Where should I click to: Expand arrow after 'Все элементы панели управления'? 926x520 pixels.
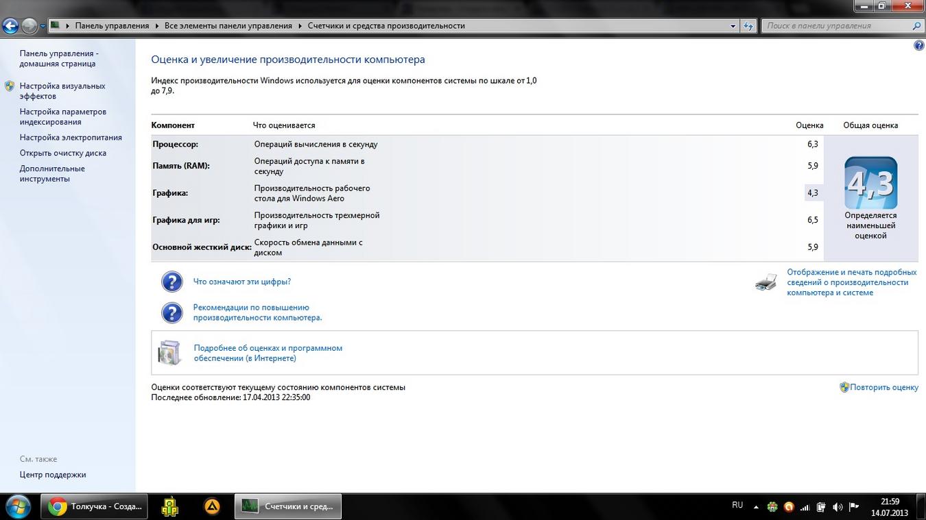point(300,25)
